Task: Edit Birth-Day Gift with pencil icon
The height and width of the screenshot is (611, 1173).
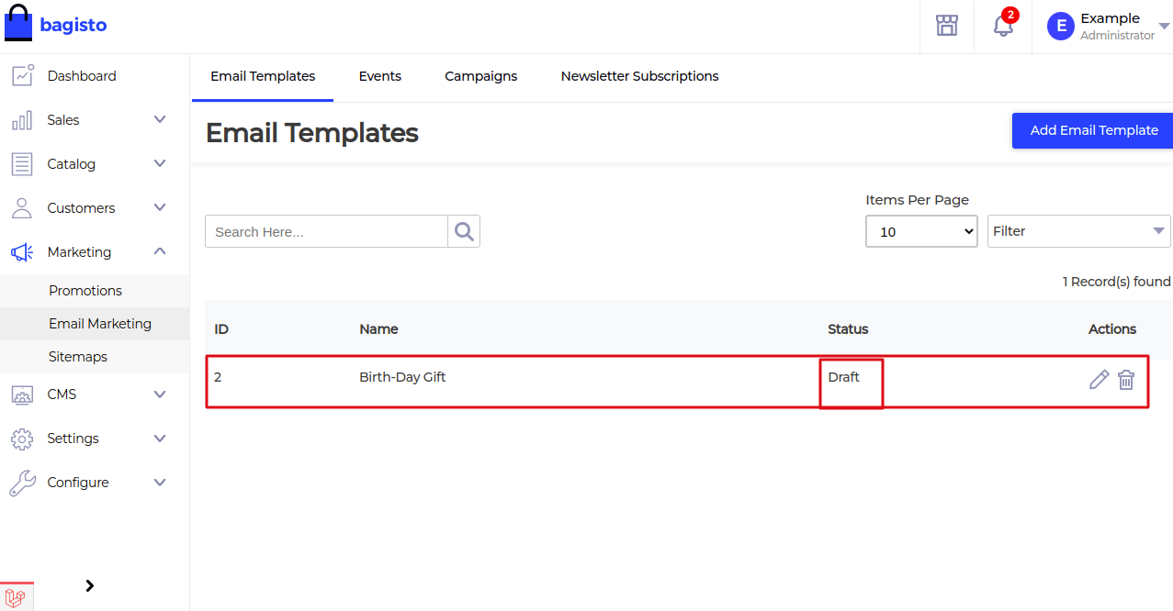Action: [x=1099, y=378]
